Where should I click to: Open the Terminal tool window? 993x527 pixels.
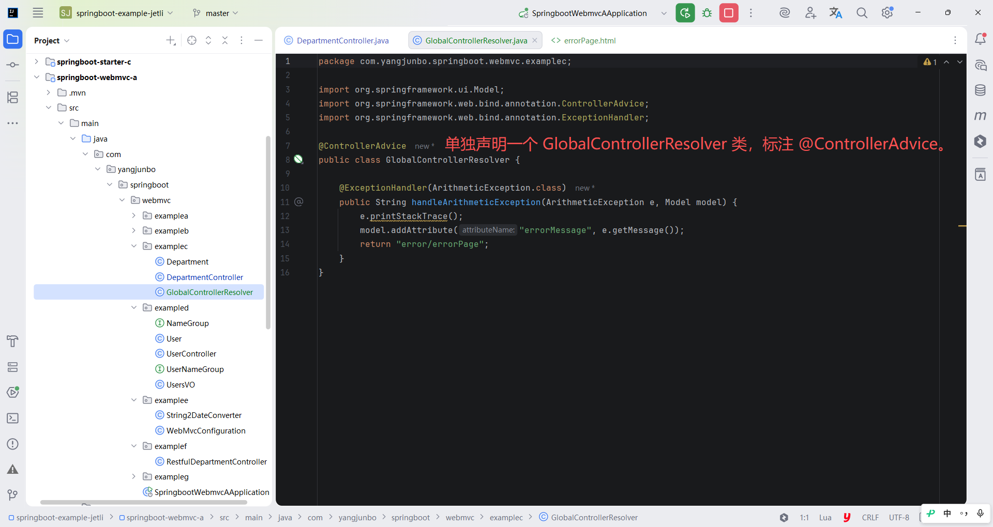13,418
